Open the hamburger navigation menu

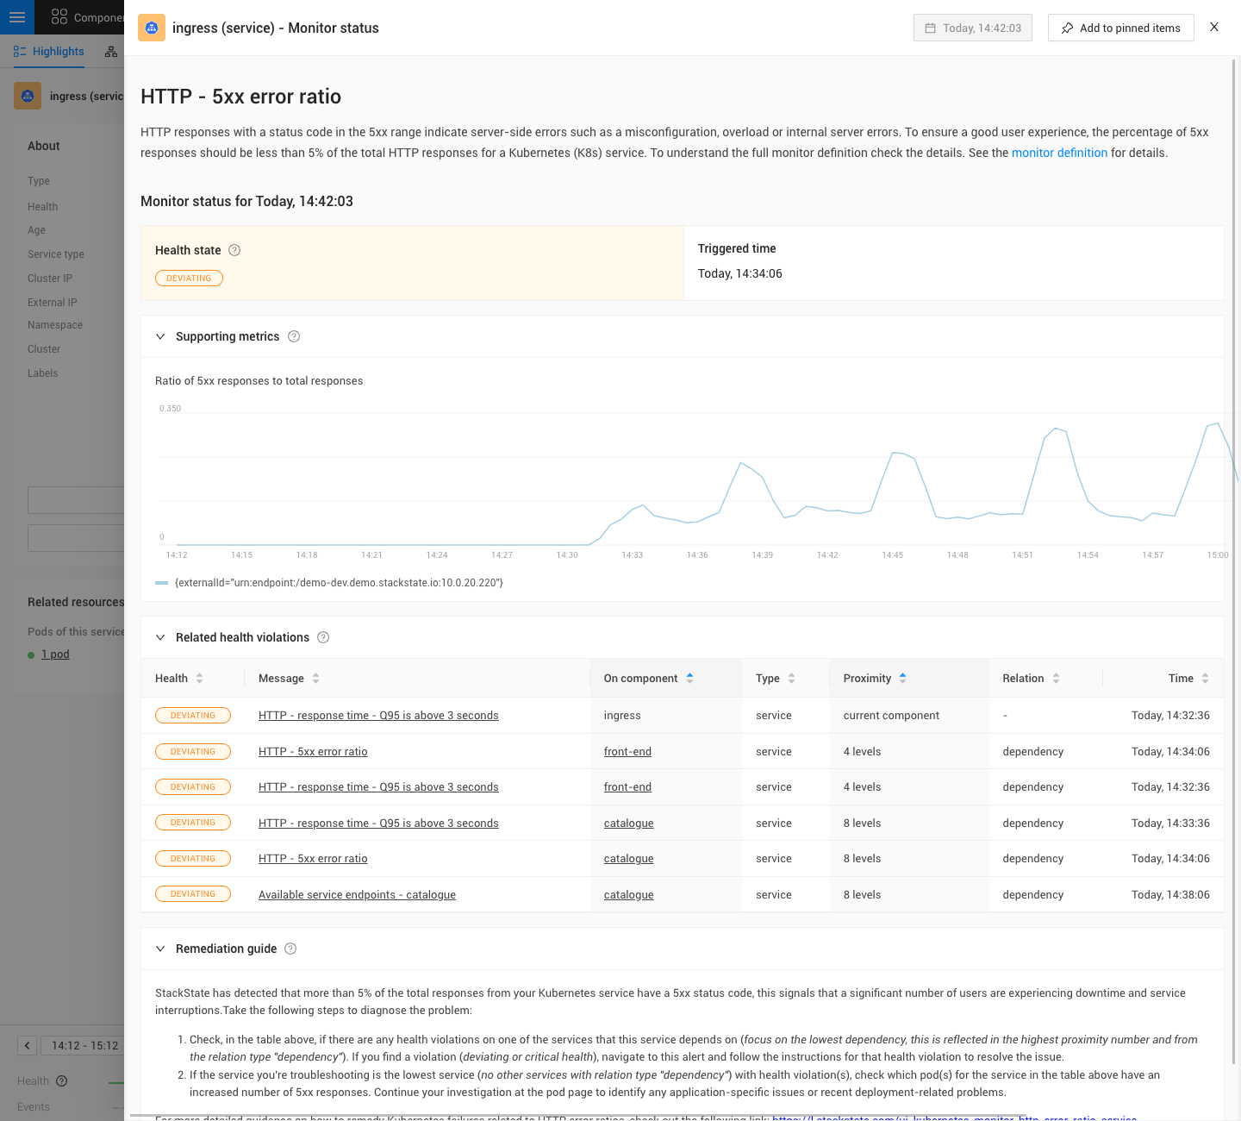click(17, 17)
